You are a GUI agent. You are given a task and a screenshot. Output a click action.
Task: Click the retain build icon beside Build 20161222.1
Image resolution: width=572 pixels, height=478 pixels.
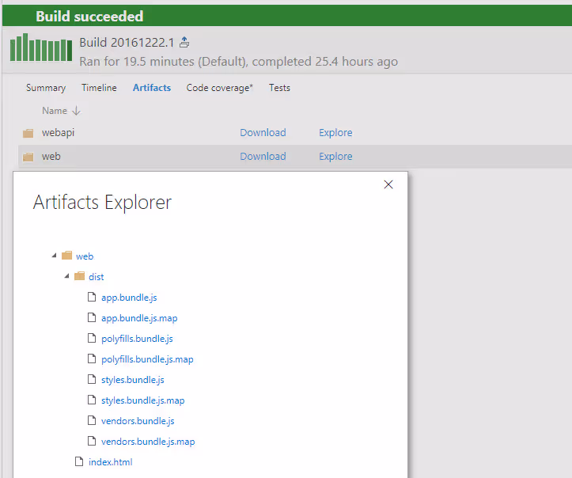point(184,42)
